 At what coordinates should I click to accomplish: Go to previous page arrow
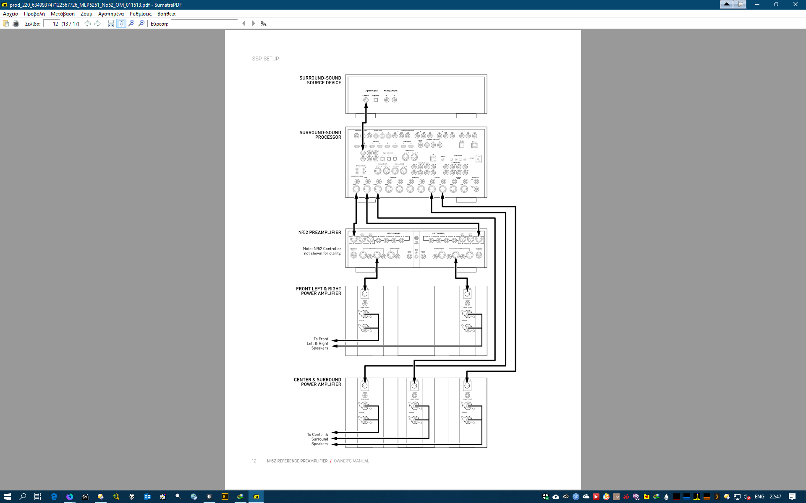pos(87,23)
